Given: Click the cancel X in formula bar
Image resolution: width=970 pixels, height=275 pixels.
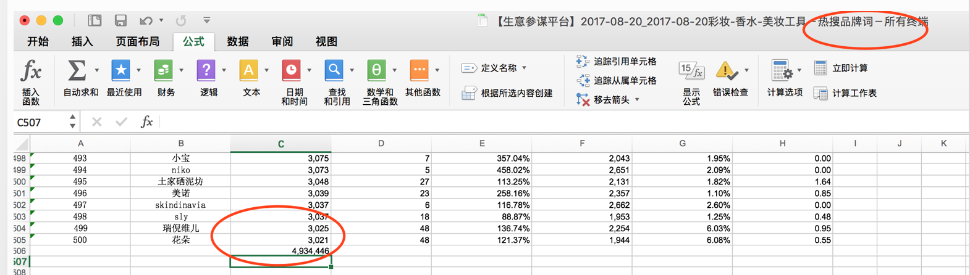Looking at the screenshot, I should (x=96, y=122).
